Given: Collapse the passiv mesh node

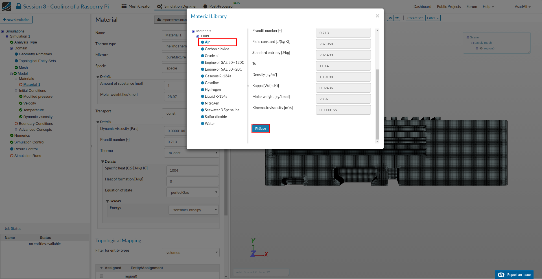Looking at the screenshot, I should pos(472,43).
